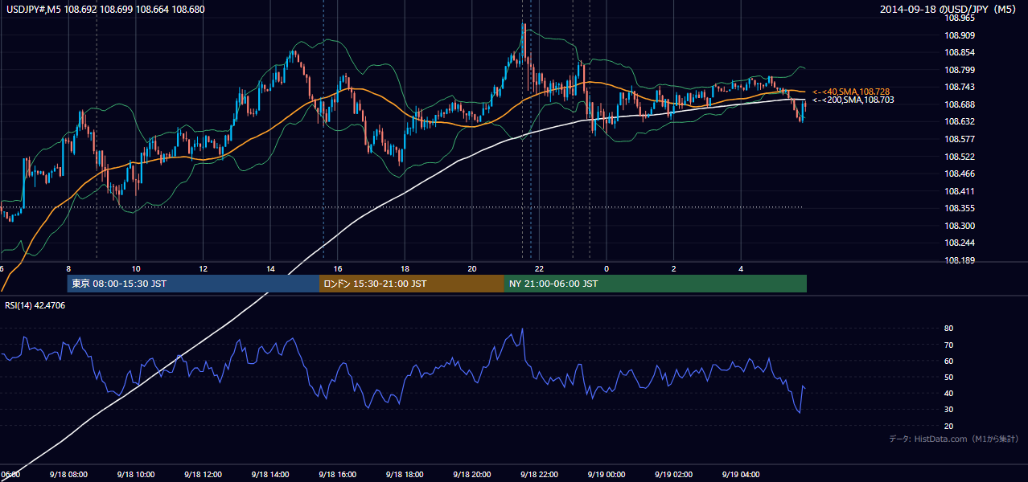The height and width of the screenshot is (482, 1028).
Task: Click the 9/18 08:00 date label
Action: pos(68,474)
